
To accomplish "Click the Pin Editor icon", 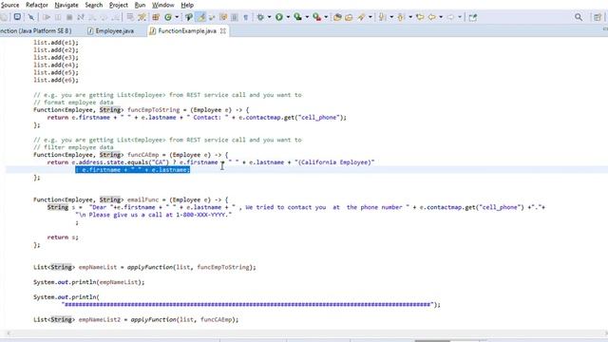I will pyautogui.click(x=473, y=17).
